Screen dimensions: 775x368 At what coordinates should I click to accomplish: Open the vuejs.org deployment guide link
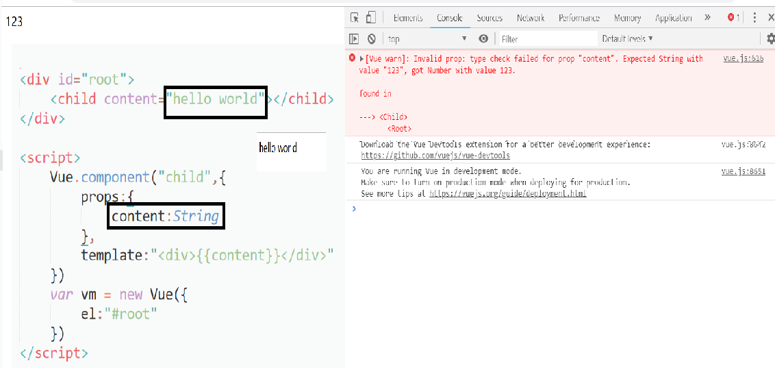[507, 194]
